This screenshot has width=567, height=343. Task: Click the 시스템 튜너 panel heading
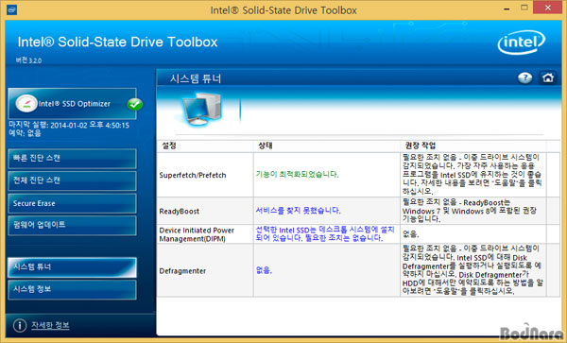tap(196, 78)
